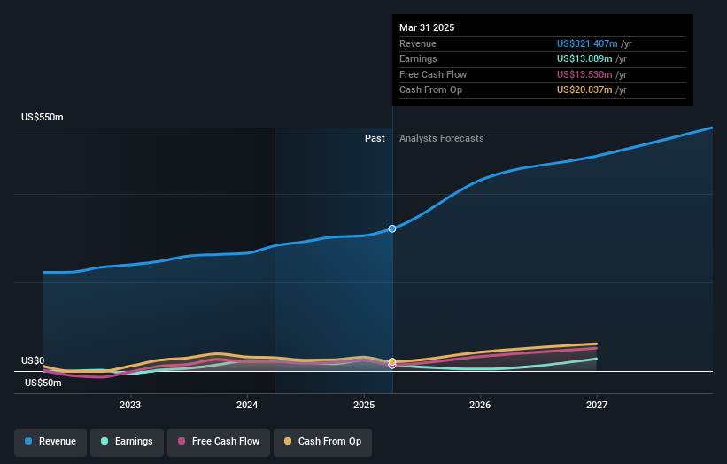Click the Revenue row label in tooltip

418,43
